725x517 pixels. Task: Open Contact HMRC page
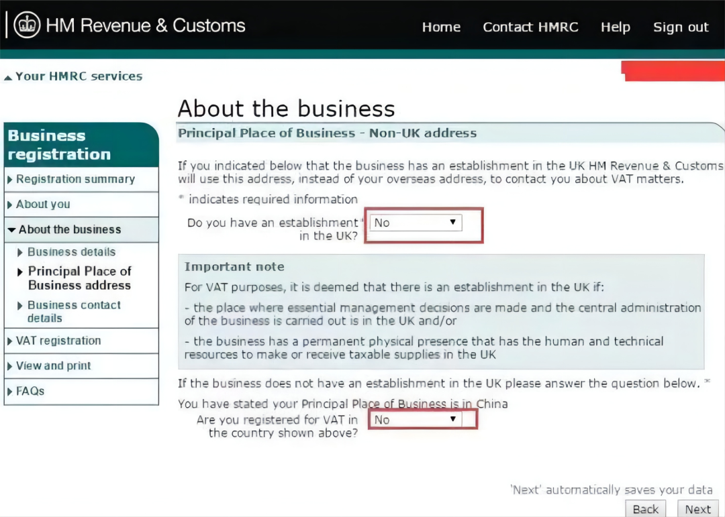point(530,27)
